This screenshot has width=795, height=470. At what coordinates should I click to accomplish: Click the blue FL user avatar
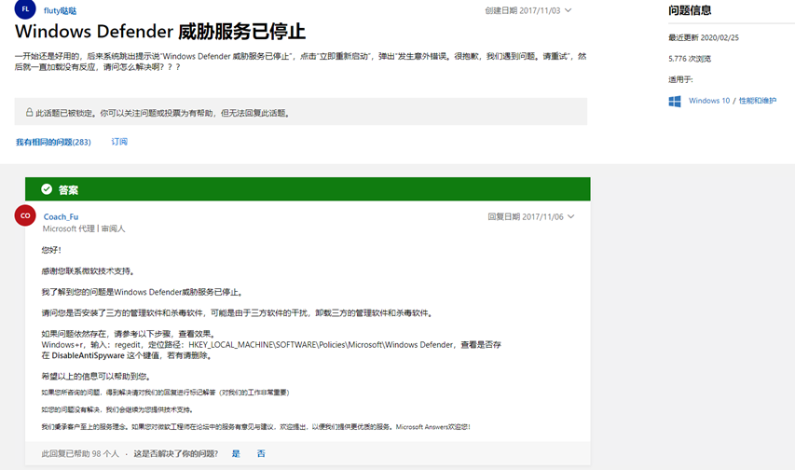pyautogui.click(x=25, y=10)
